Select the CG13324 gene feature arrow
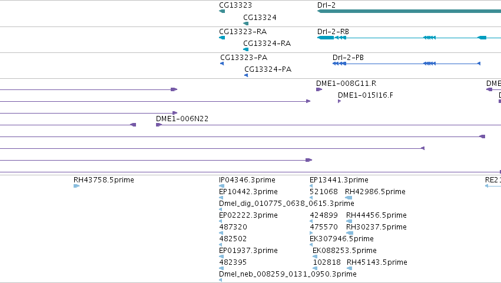 click(245, 24)
